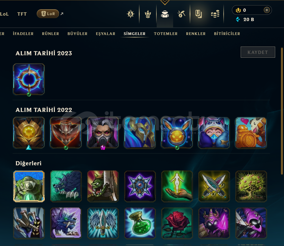Screen dimensions: 284x246
Task: Go to the TOTEMLER tab
Action: click(165, 34)
